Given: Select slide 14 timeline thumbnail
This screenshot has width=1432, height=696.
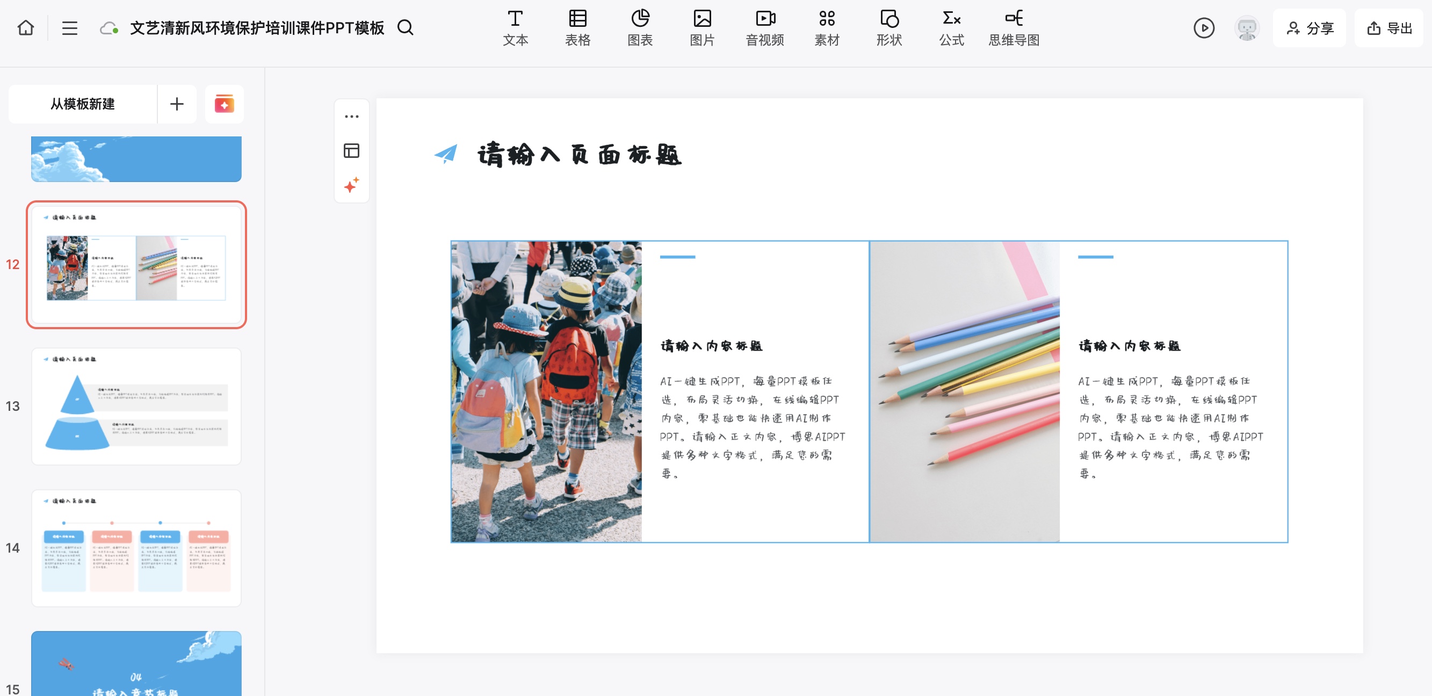Looking at the screenshot, I should click(x=136, y=548).
